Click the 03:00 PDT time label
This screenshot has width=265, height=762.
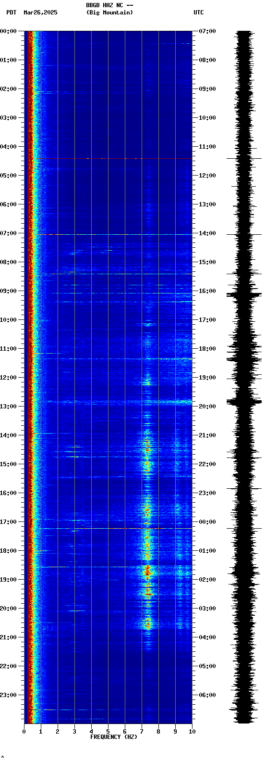[8, 118]
